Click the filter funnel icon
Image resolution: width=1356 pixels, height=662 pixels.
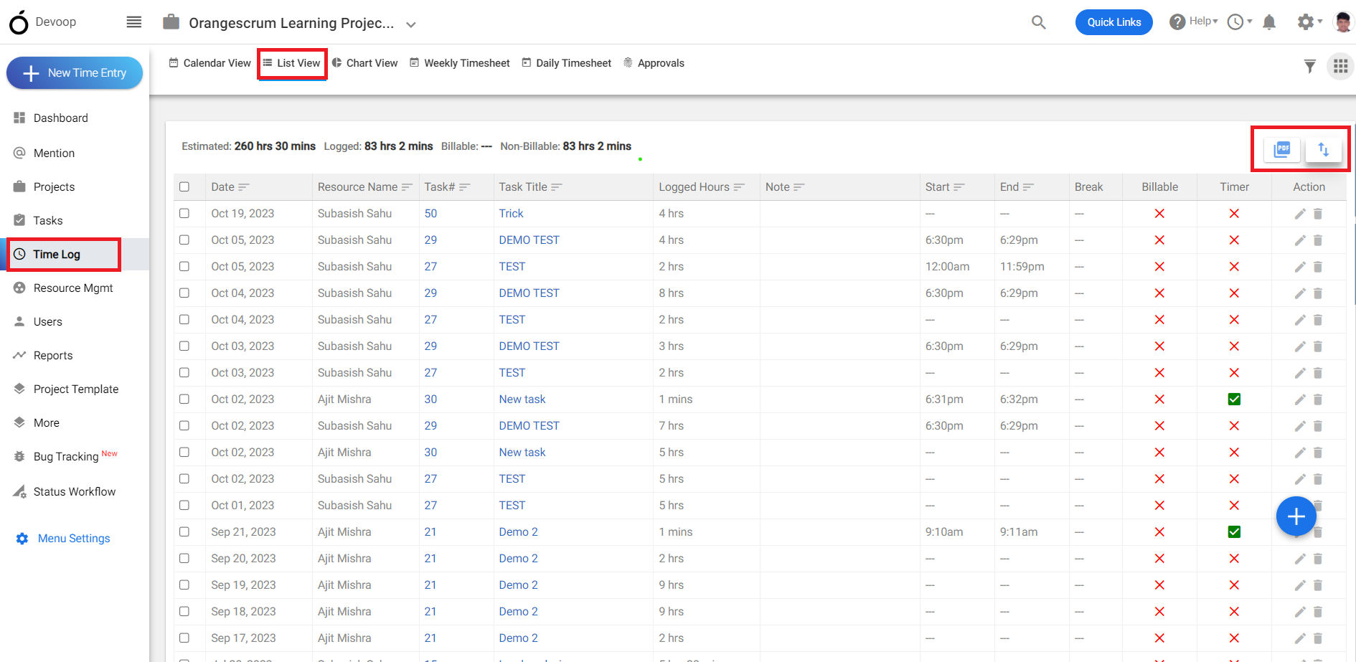(1310, 67)
